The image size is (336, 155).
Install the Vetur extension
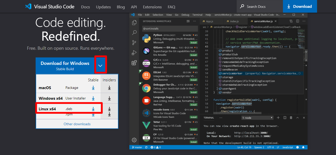point(194,130)
